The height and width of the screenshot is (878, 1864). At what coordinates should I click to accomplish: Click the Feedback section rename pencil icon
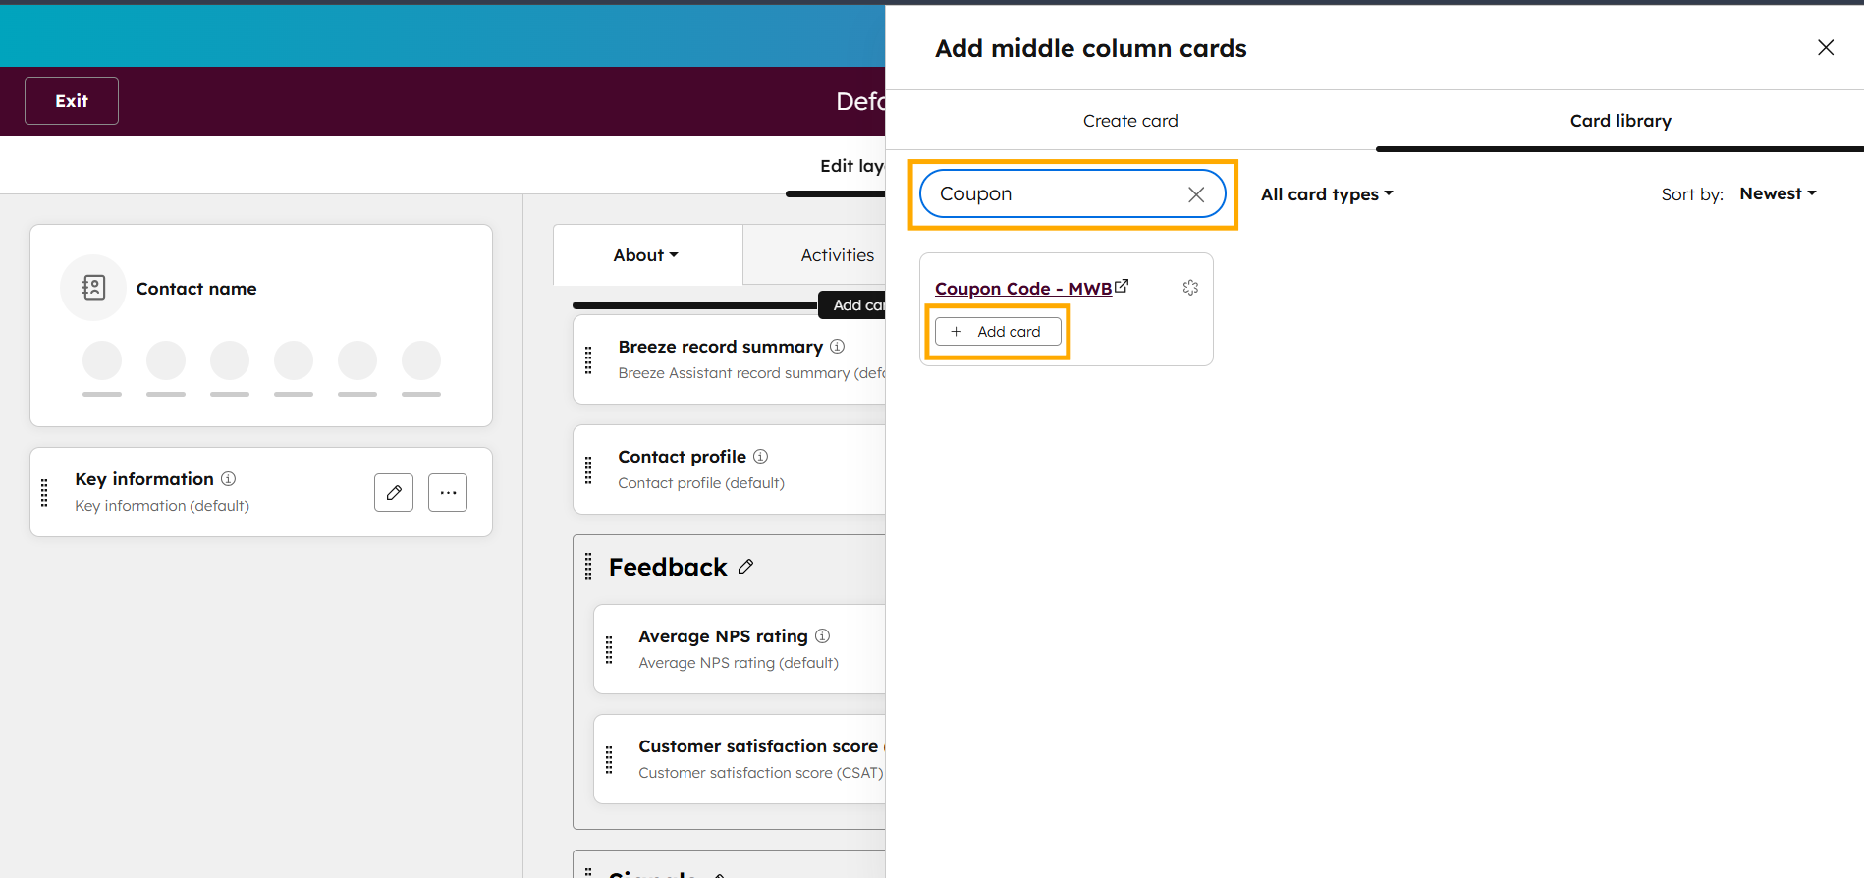(746, 567)
